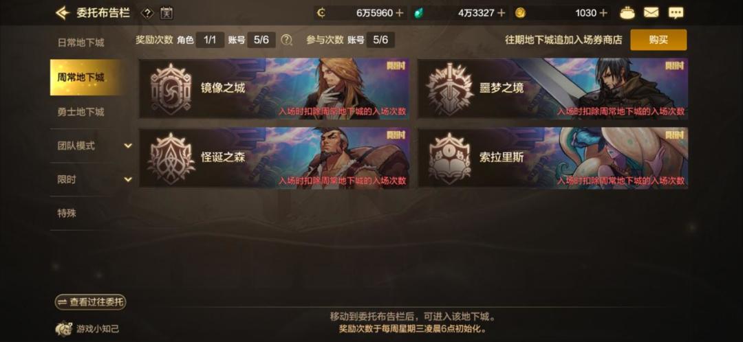Open the mail envelope icon
Image resolution: width=743 pixels, height=342 pixels.
coord(652,13)
